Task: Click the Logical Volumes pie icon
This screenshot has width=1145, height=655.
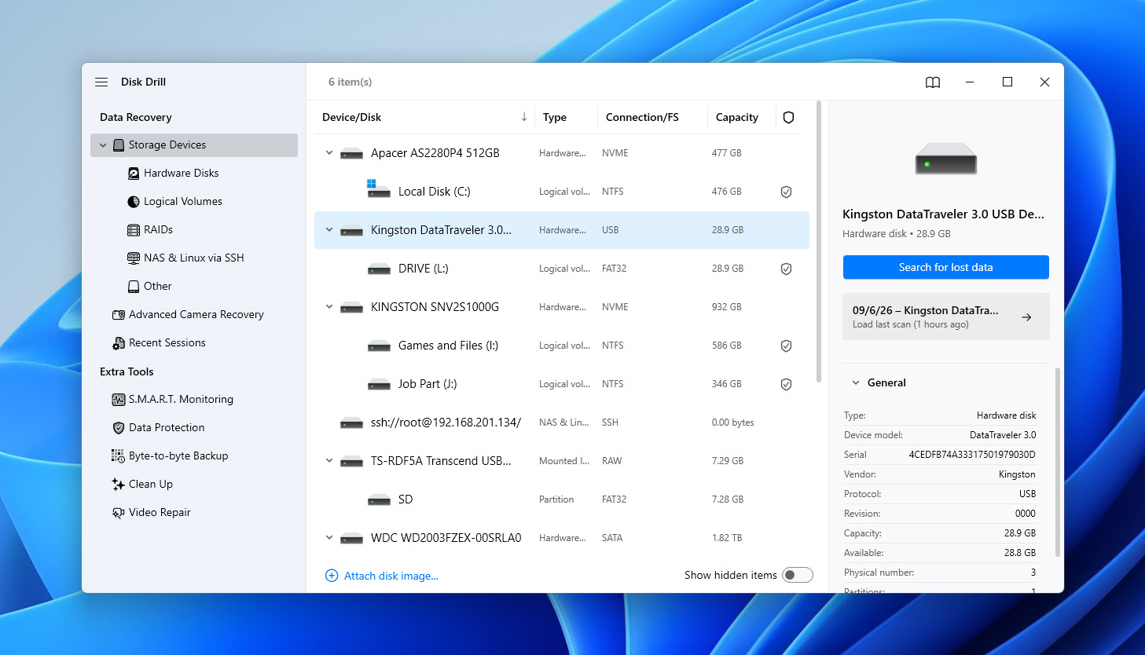Action: pyautogui.click(x=134, y=202)
